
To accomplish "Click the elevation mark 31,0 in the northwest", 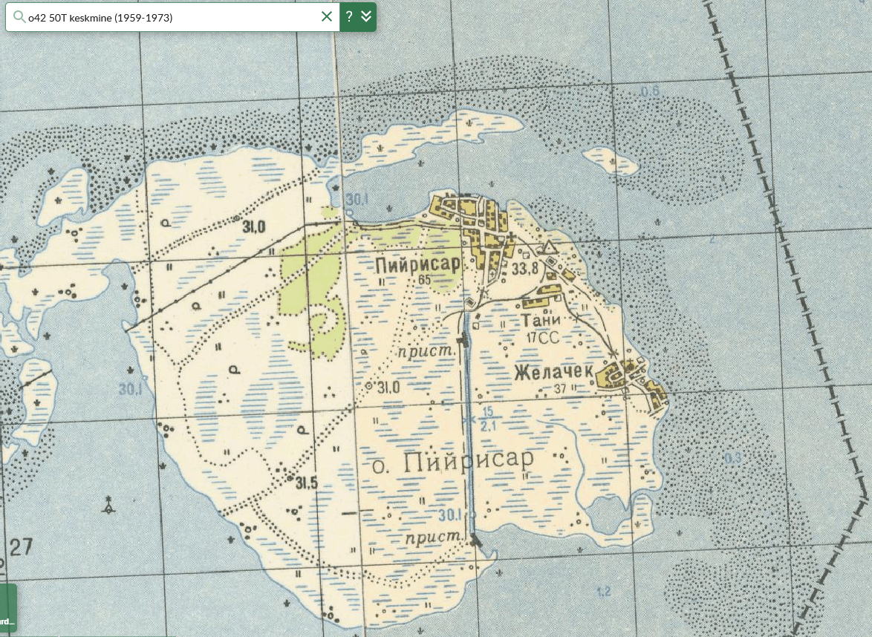I will (253, 226).
